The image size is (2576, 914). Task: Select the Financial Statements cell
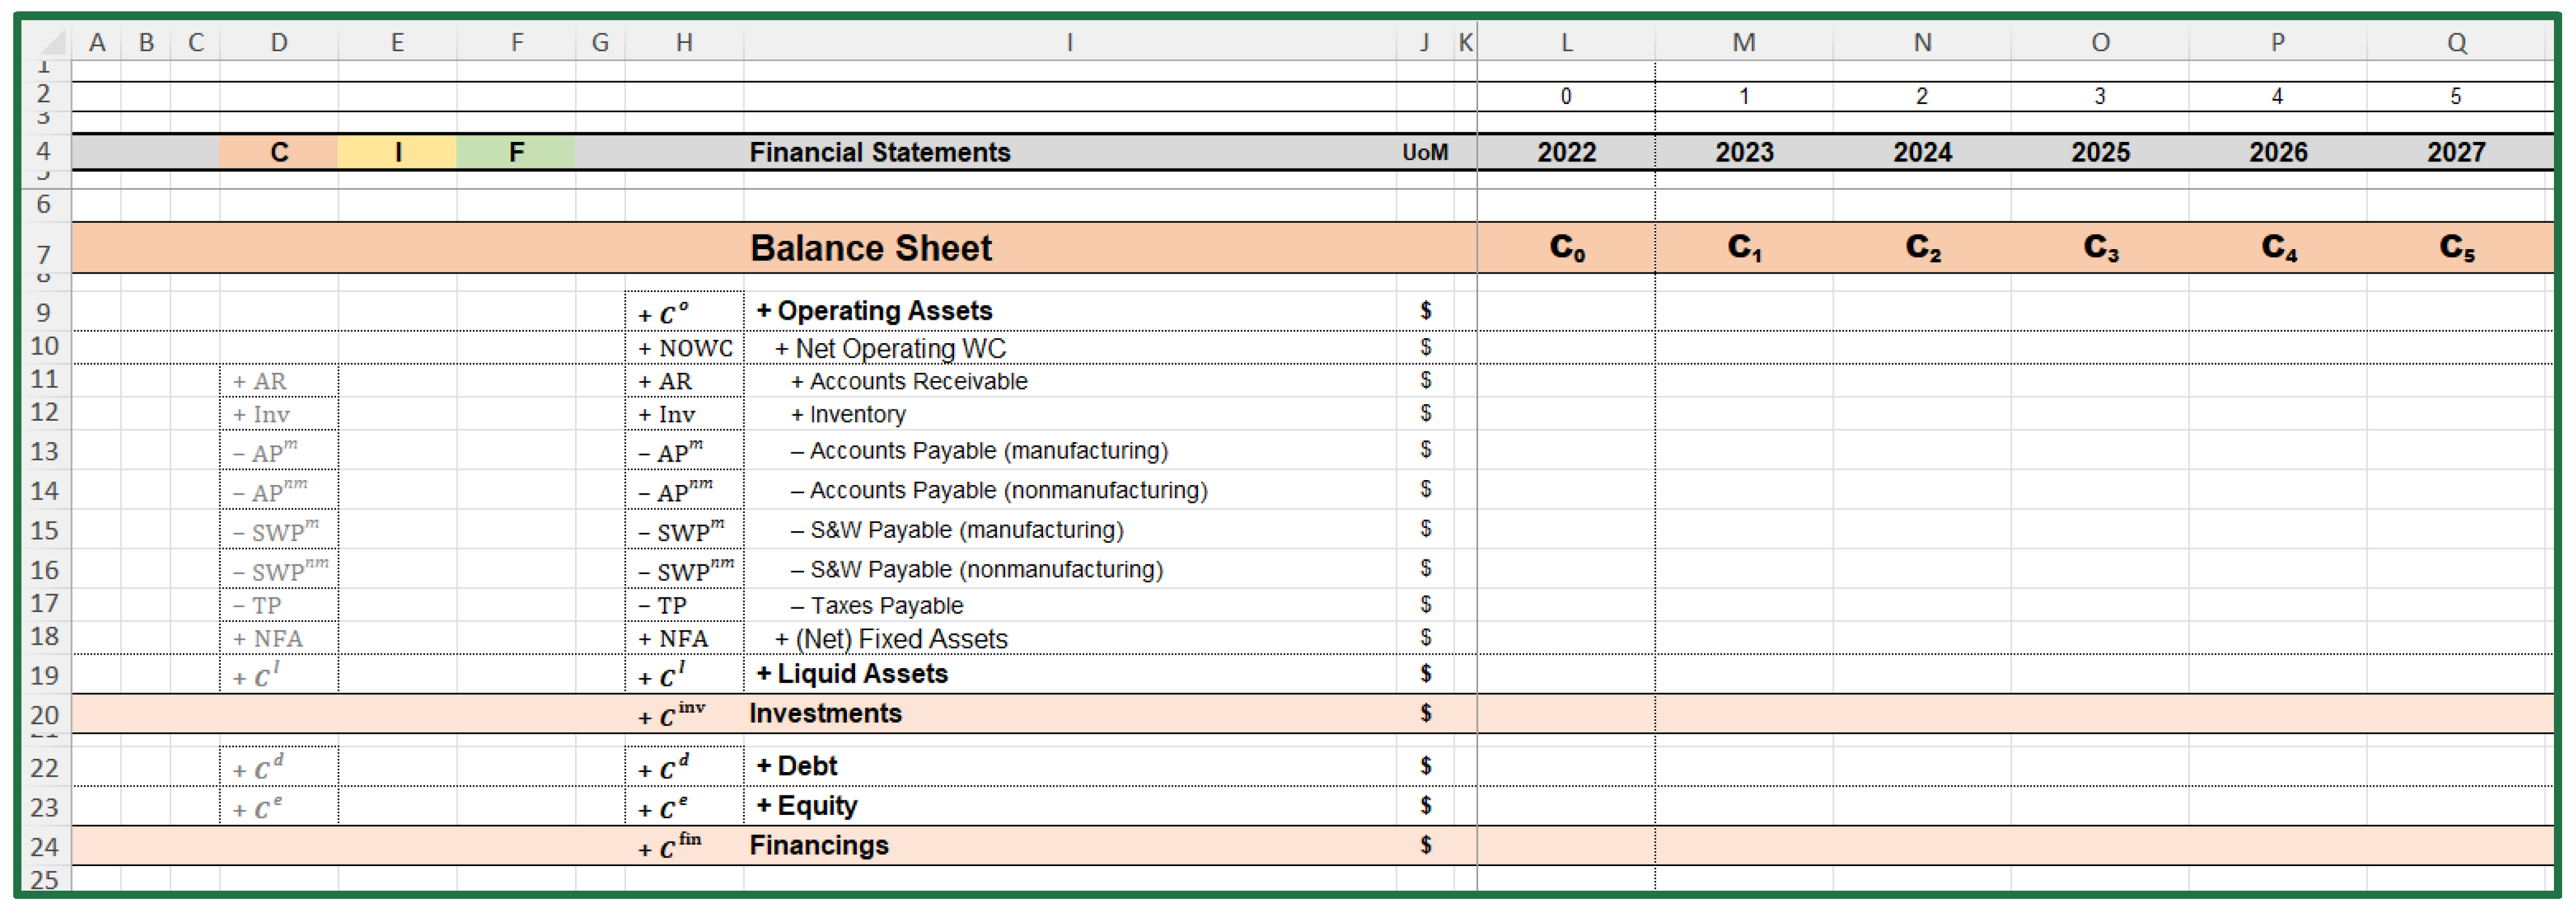[x=880, y=152]
